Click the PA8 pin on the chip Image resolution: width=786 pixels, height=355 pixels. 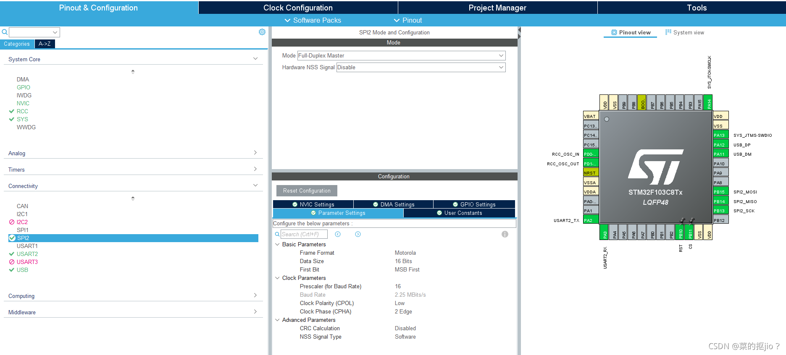pos(720,183)
